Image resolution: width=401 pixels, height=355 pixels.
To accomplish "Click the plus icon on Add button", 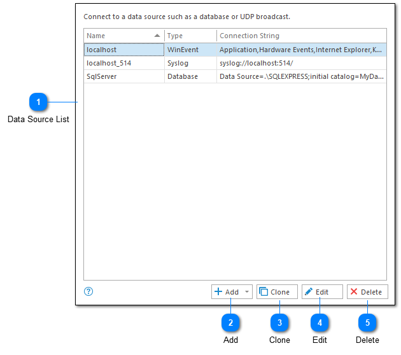I will [218, 292].
